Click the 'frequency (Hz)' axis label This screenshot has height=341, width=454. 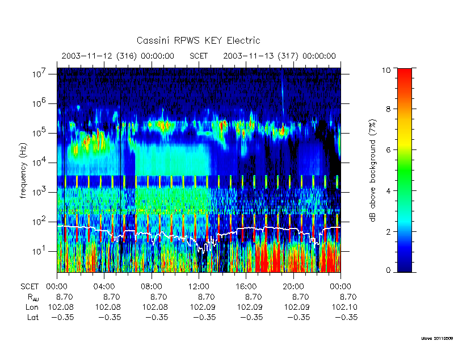coord(23,170)
